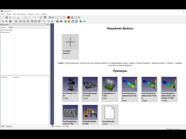The width and height of the screenshot is (186, 139).
Task: Set the bottom view cube icon
Action: (36, 21)
